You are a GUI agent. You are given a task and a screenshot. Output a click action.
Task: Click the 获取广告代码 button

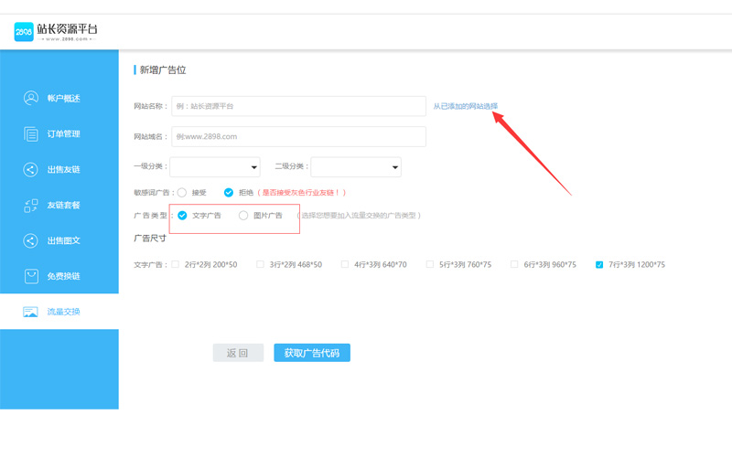point(312,353)
